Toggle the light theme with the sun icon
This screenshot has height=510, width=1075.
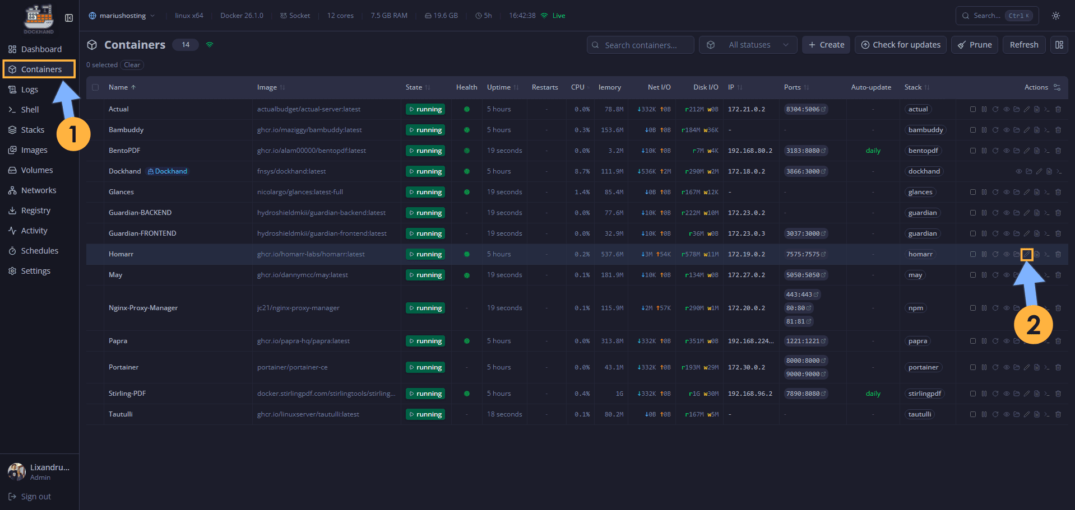1056,15
